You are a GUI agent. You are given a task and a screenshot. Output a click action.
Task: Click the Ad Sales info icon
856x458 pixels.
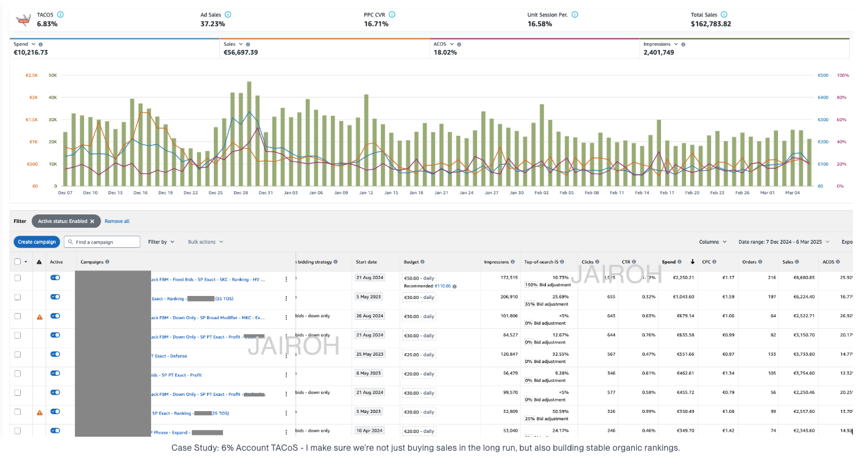click(x=228, y=14)
